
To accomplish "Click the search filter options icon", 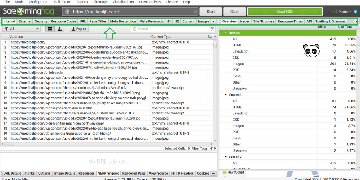I will click(x=212, y=29).
